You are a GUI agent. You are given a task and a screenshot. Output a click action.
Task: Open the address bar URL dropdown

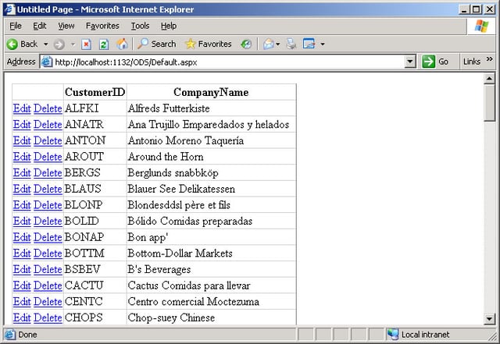coord(410,62)
